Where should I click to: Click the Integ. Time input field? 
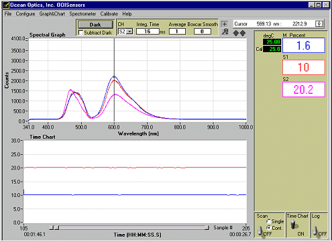(148, 32)
